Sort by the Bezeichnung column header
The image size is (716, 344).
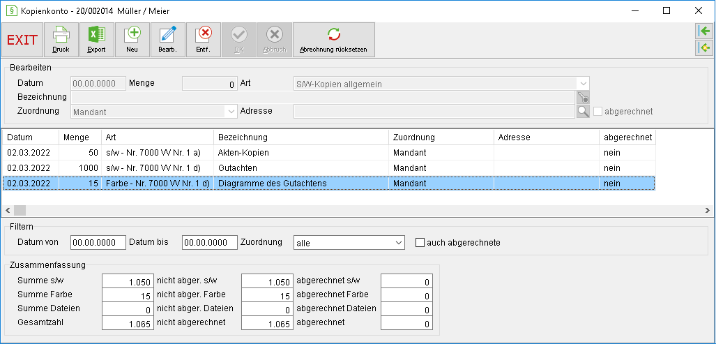point(301,137)
